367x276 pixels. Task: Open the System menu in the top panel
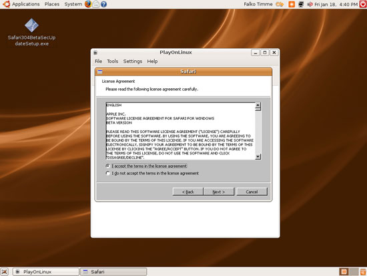[73, 4]
